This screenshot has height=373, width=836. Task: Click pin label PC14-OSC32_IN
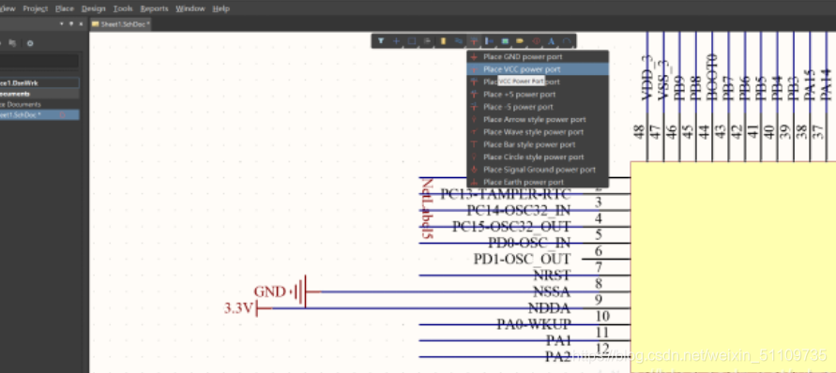pyautogui.click(x=518, y=211)
